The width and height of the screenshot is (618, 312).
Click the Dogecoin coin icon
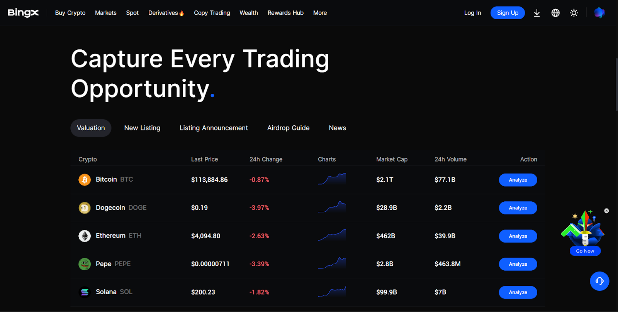click(x=85, y=208)
